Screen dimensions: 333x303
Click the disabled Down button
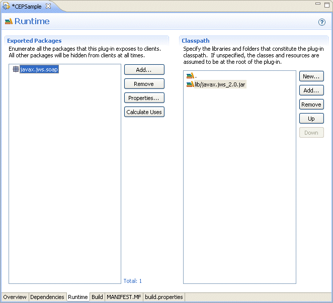tap(311, 132)
